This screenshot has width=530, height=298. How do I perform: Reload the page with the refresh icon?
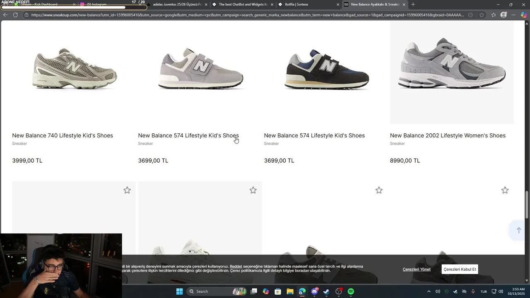tap(15, 15)
